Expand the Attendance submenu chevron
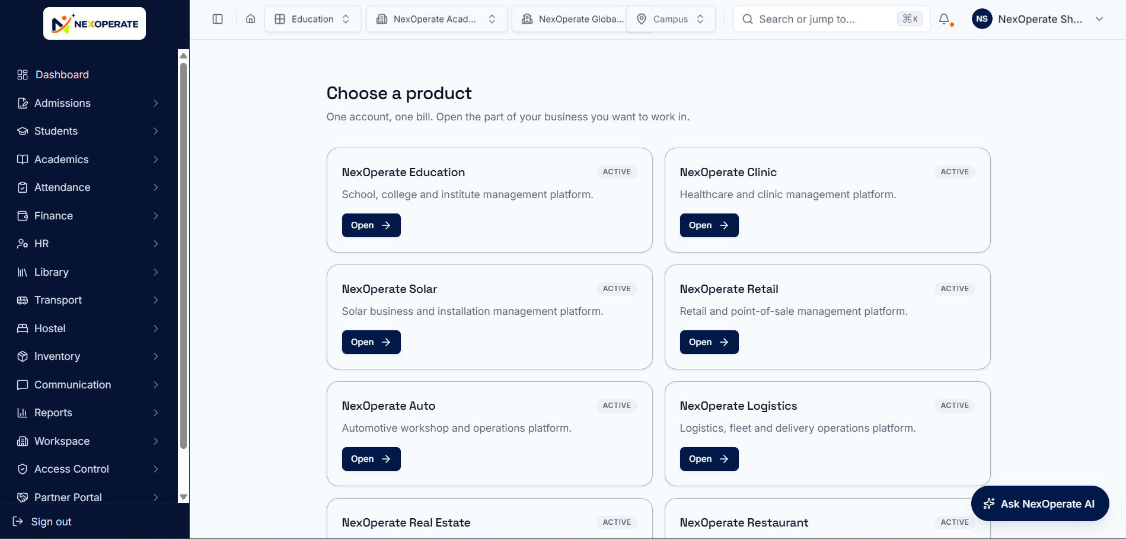1126x539 pixels. 156,187
